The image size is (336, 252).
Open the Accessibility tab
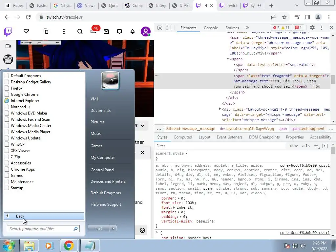[321, 137]
